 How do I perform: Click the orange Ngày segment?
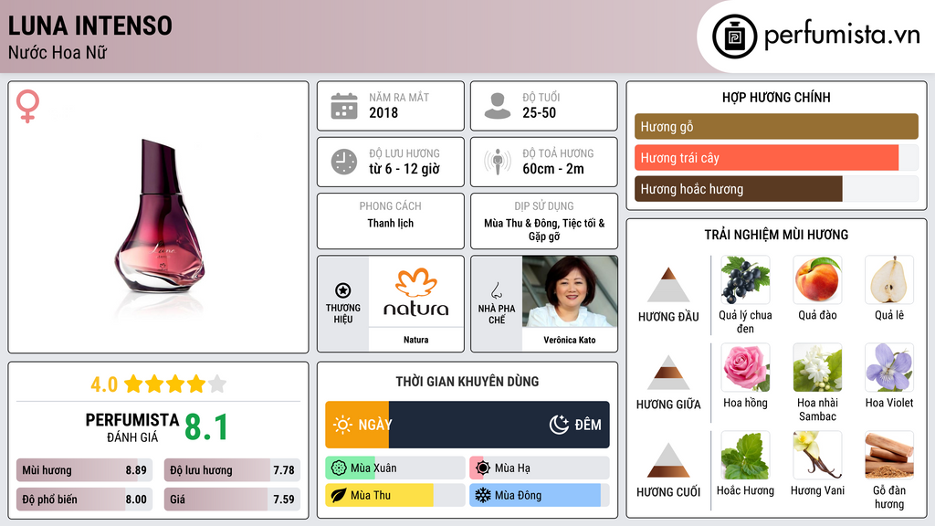click(x=357, y=425)
